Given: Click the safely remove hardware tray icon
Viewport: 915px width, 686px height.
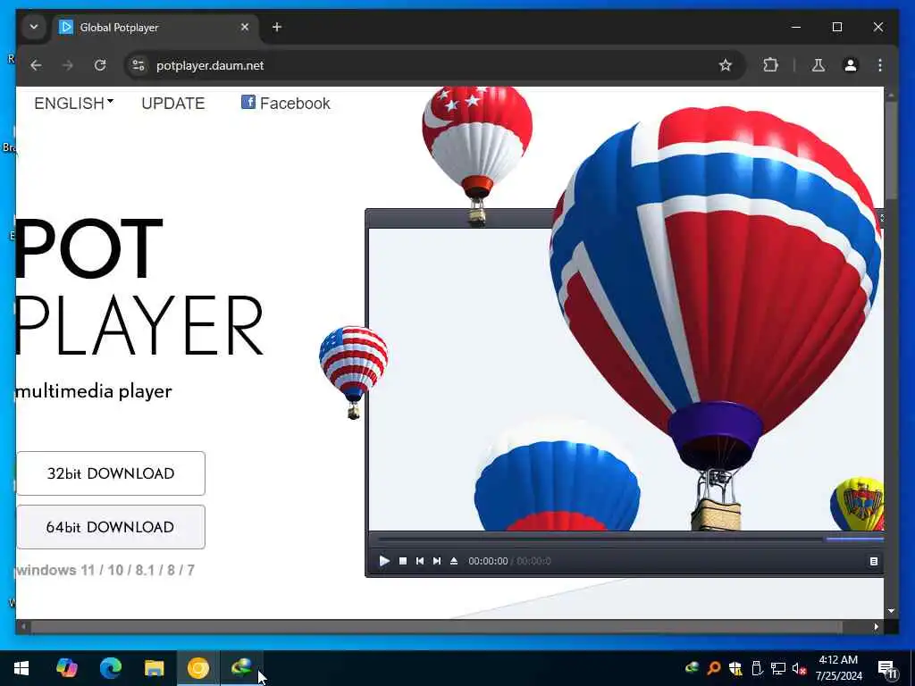Looking at the screenshot, I should coord(757,668).
